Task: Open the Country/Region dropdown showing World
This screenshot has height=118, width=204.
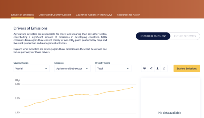Action: 32,69
